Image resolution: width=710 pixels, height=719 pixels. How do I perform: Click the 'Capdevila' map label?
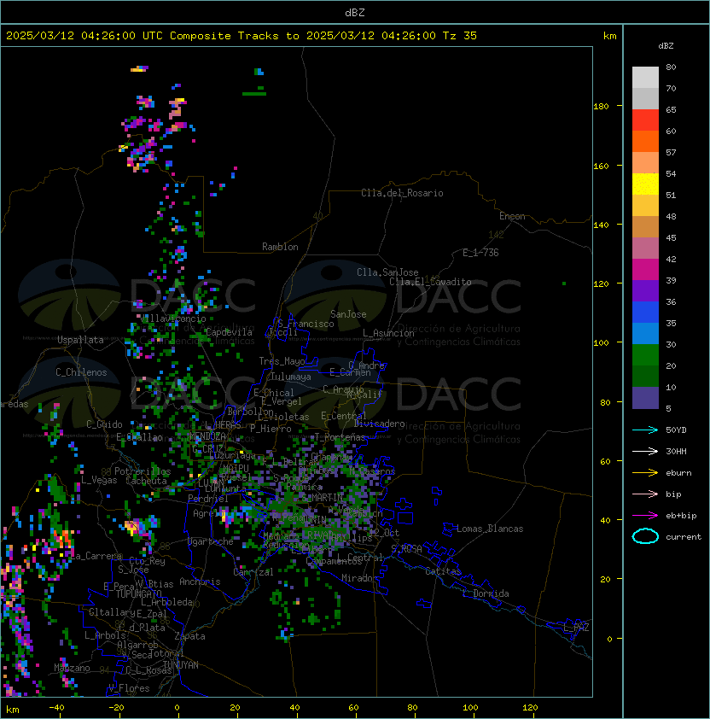point(229,332)
